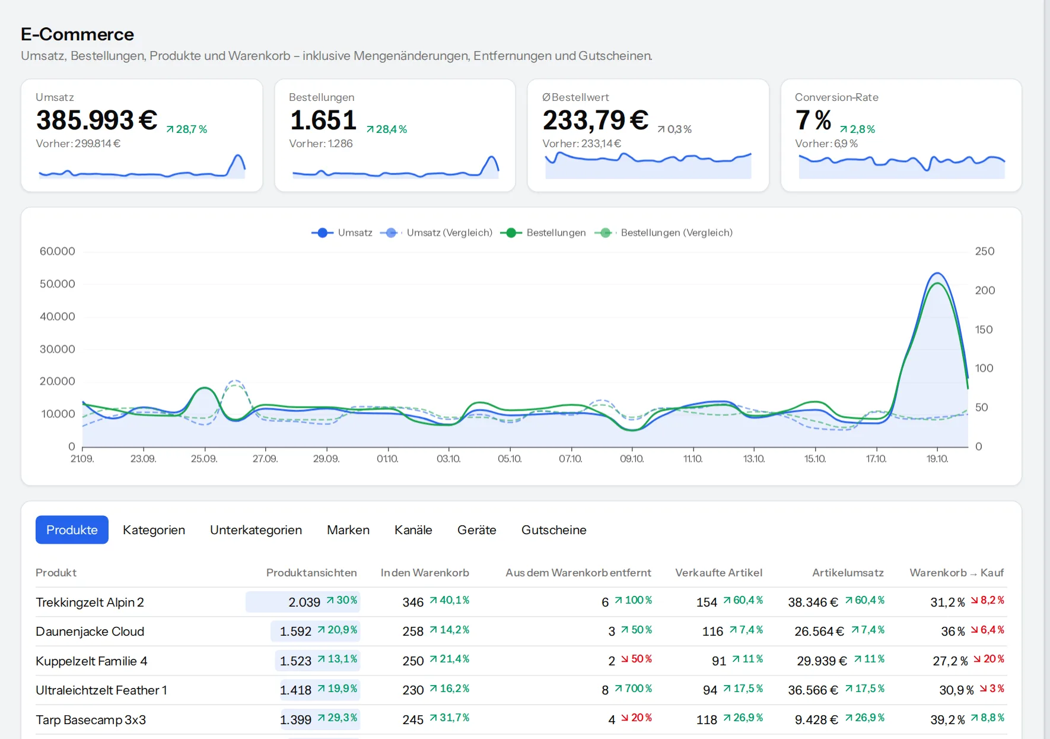
Task: Select the Unterkategorien tab
Action: [x=256, y=529]
